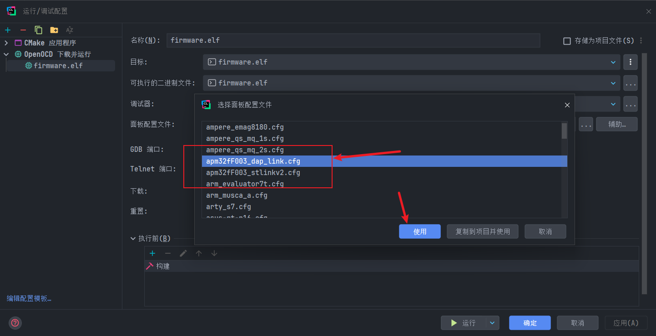
Task: Click the new folder icon in the sidebar toolbar
Action: [x=54, y=30]
